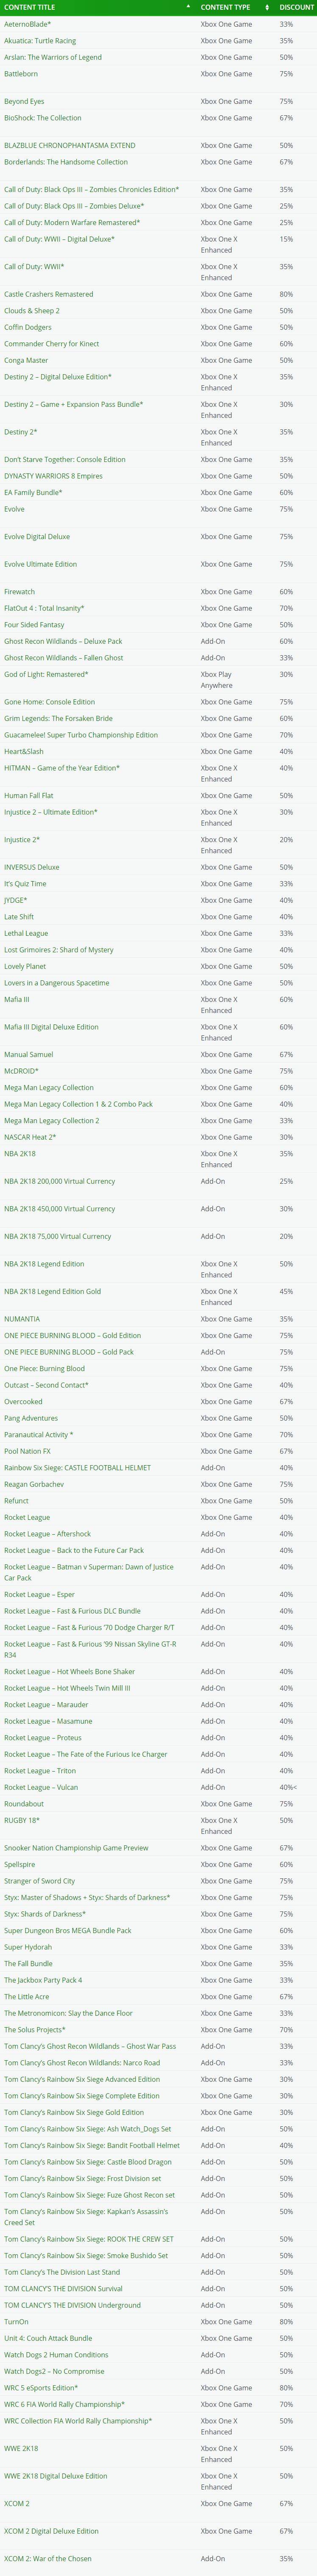317x2576 pixels.
Task: Select Ghost Recon Wildlands – Fallen Ghost
Action: pos(64,658)
